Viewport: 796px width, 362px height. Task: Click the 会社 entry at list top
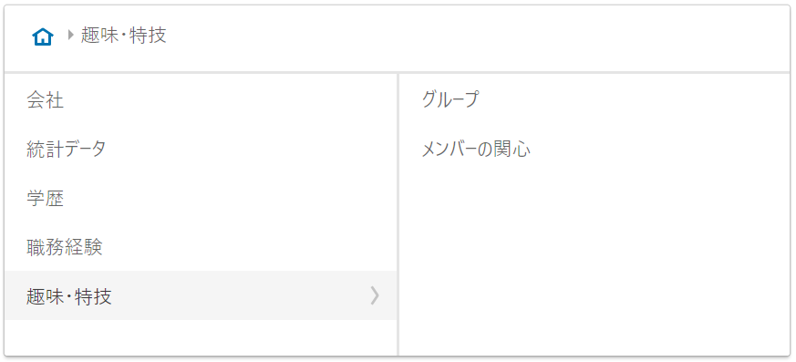coord(201,100)
